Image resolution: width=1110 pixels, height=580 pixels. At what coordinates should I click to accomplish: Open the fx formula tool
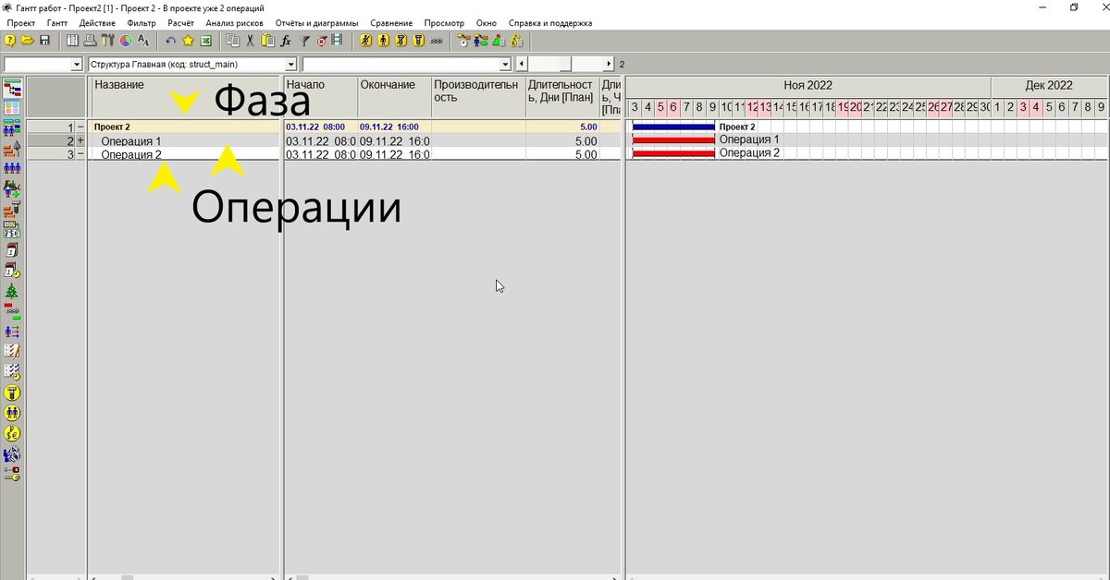point(285,41)
